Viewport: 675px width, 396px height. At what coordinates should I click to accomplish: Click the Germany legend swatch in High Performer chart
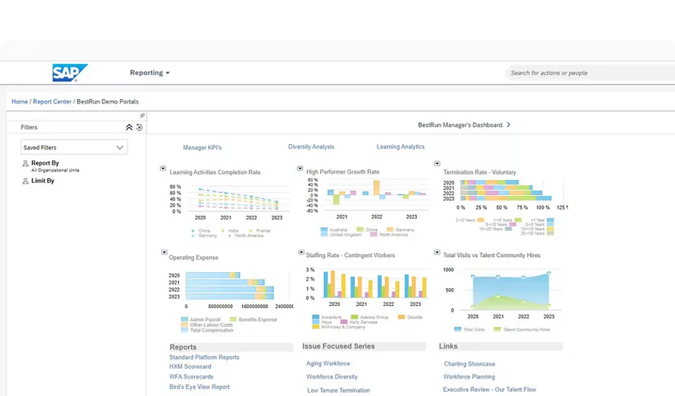coord(390,230)
